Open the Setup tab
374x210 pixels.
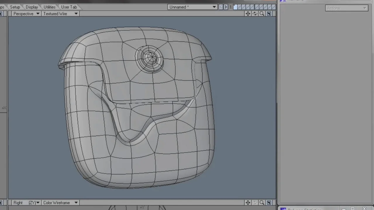coord(15,7)
